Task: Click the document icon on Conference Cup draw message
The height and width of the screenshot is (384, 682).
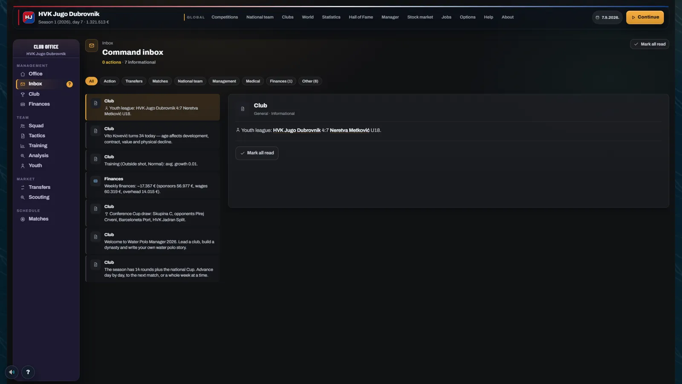Action: [x=95, y=209]
